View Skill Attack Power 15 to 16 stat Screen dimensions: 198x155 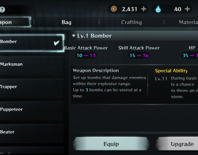pyautogui.click(x=139, y=55)
